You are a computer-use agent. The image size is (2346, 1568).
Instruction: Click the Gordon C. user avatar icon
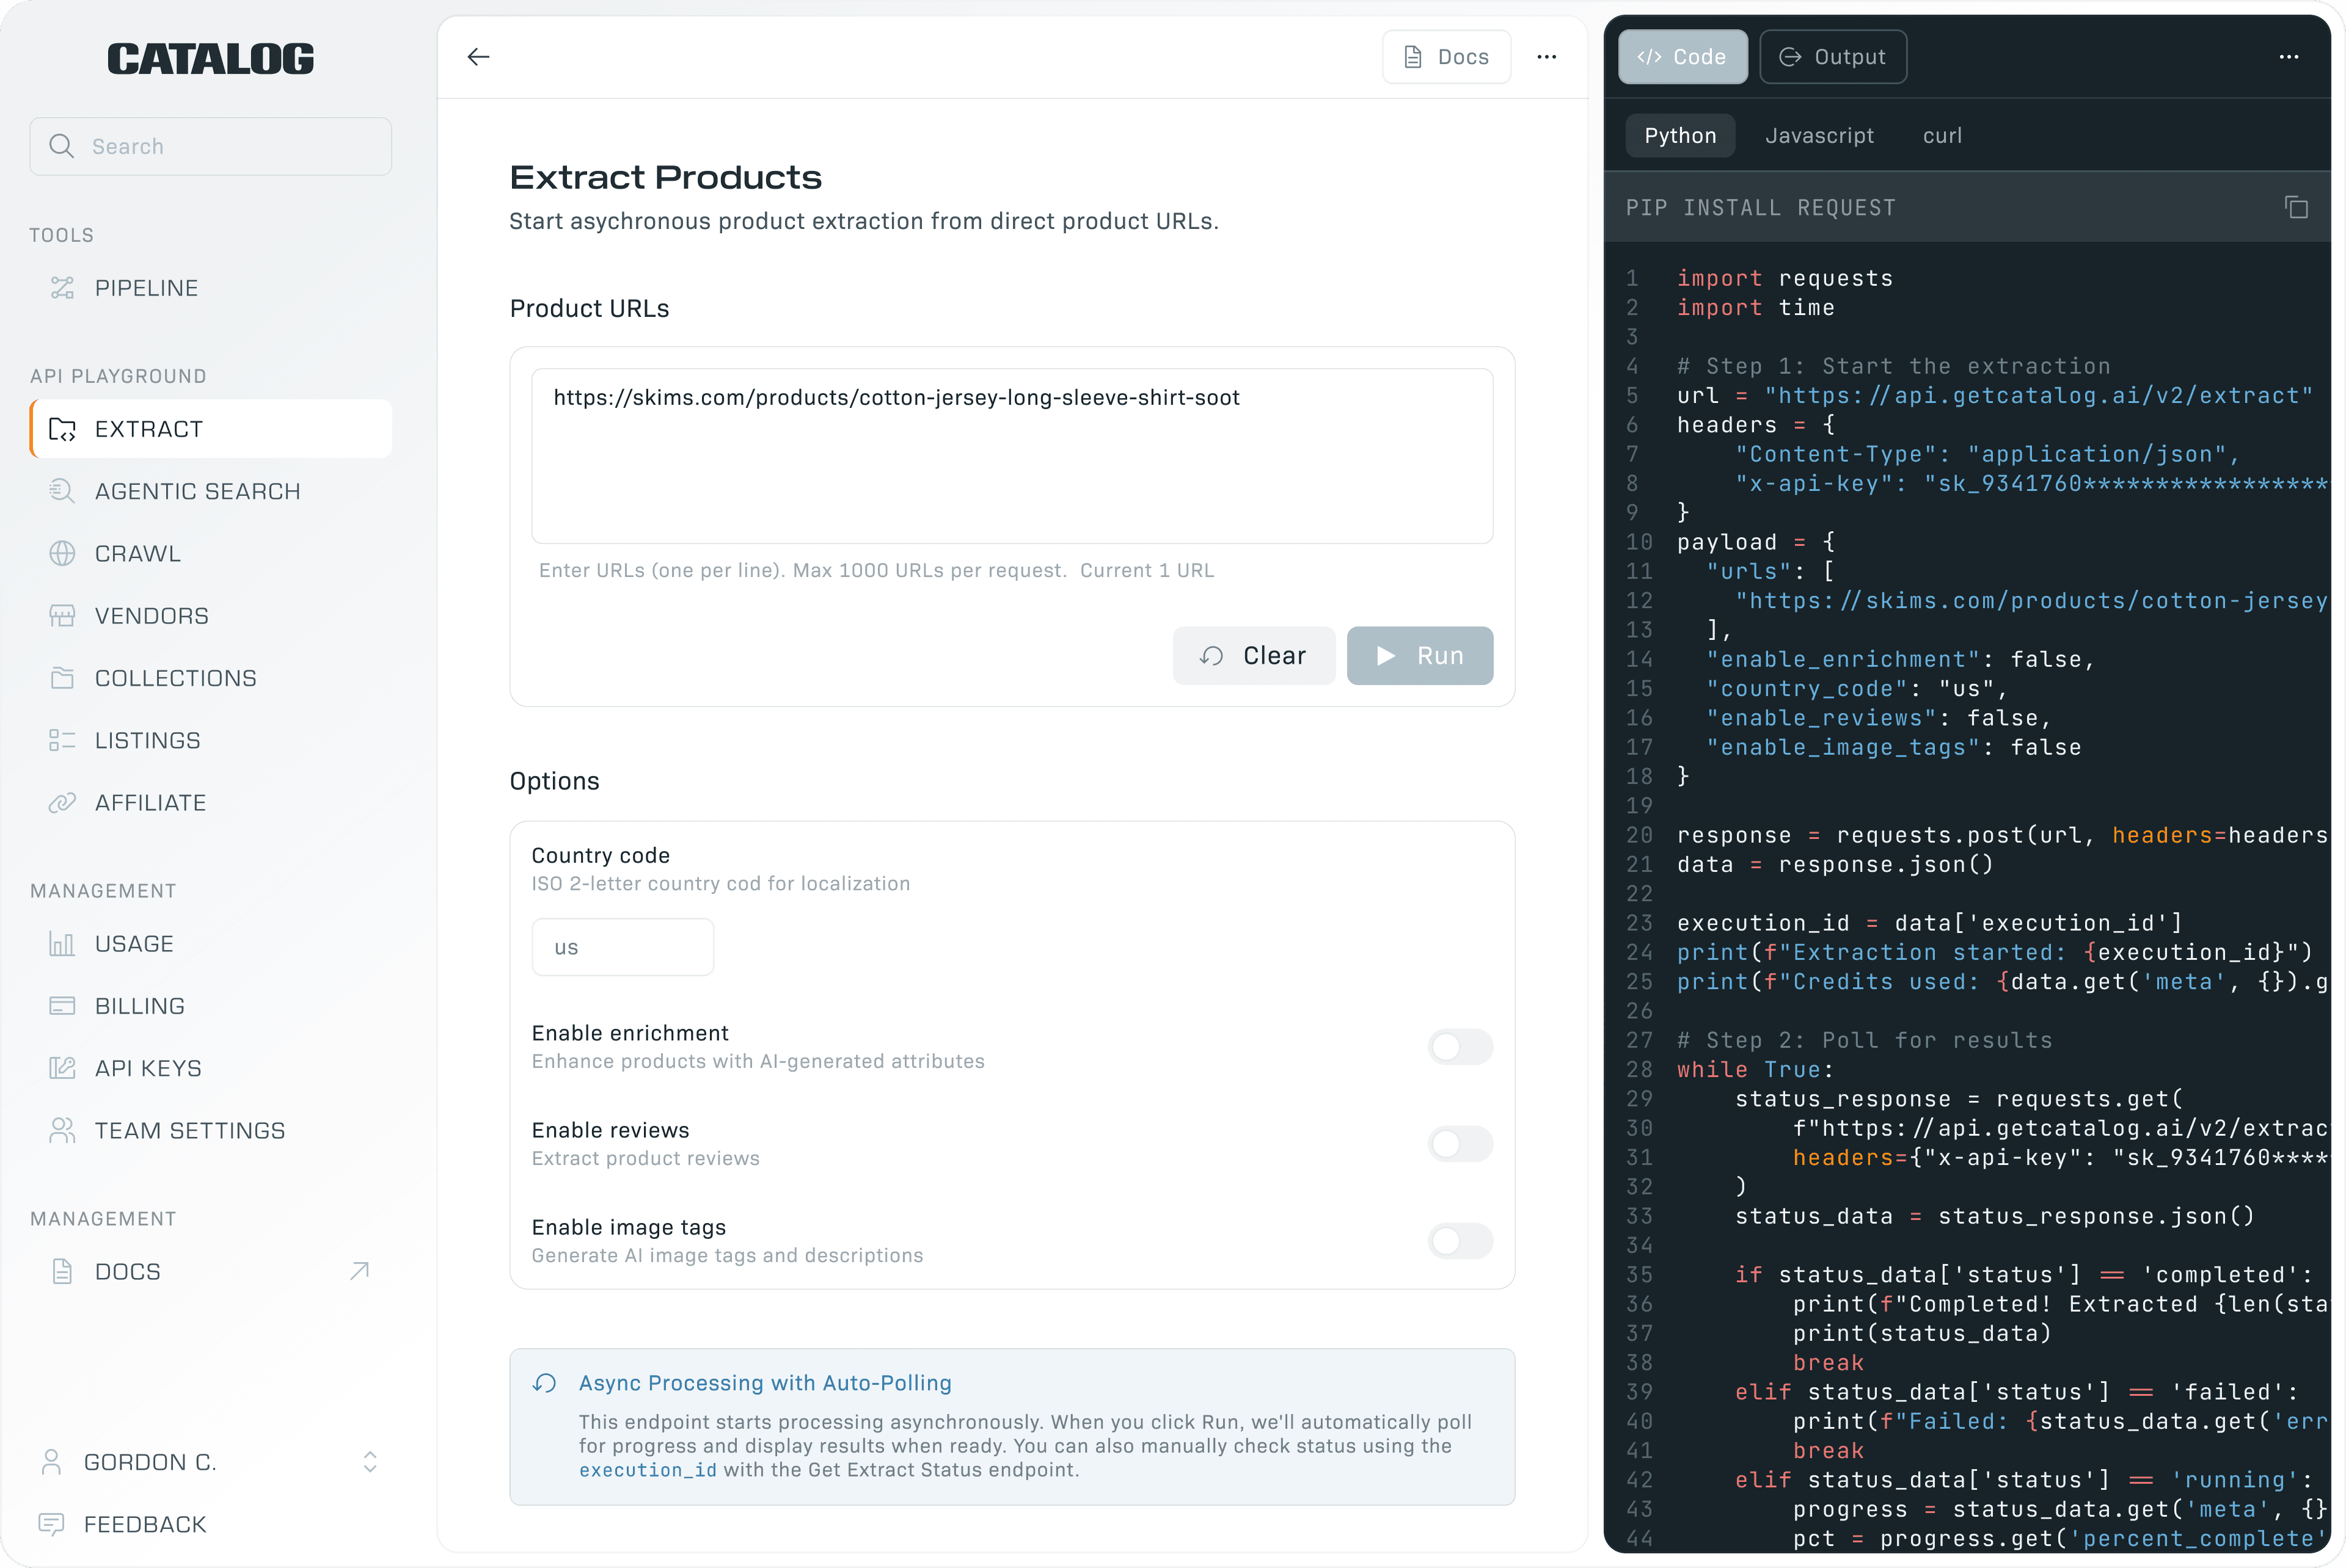tap(51, 1462)
